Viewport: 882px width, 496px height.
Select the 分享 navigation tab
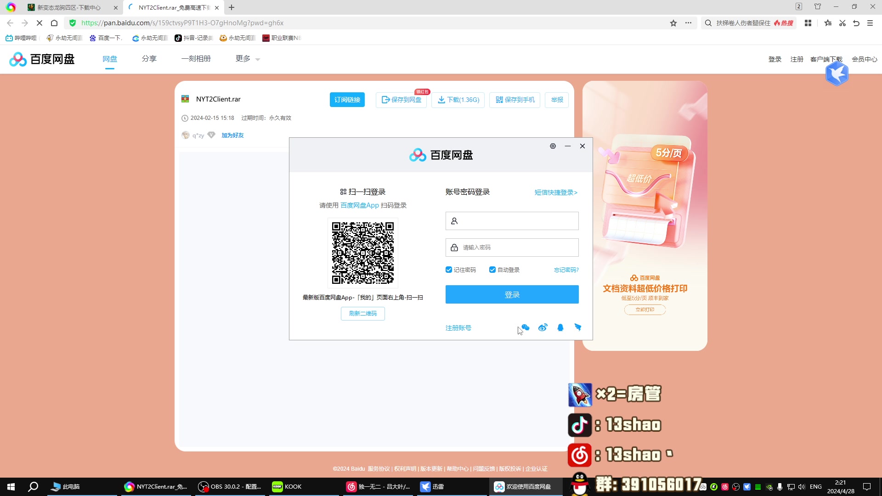pos(149,59)
